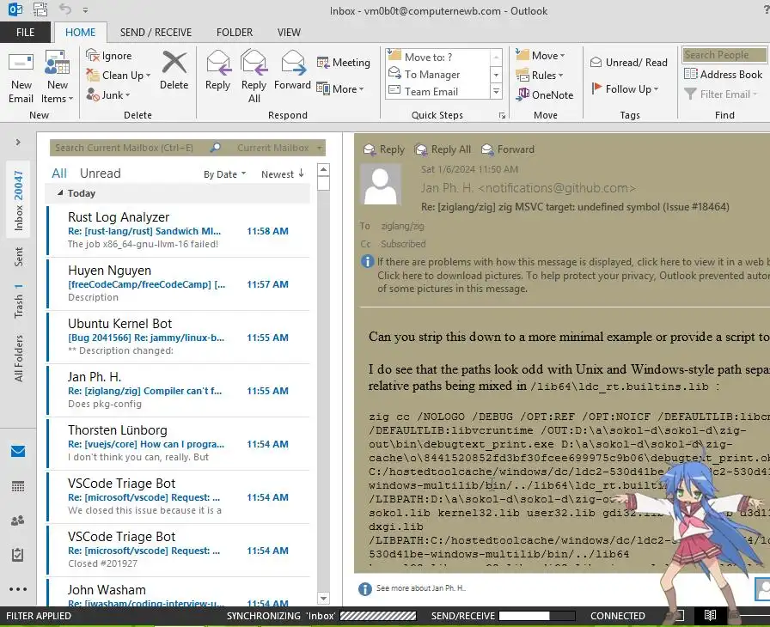Open the By Date sort dropdown

click(224, 174)
